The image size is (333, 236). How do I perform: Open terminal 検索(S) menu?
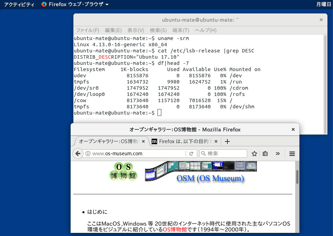pyautogui.click(x=158, y=30)
